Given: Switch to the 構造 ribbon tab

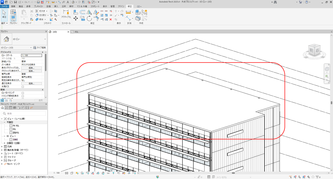Looking at the screenshot, I should coord(21,6).
